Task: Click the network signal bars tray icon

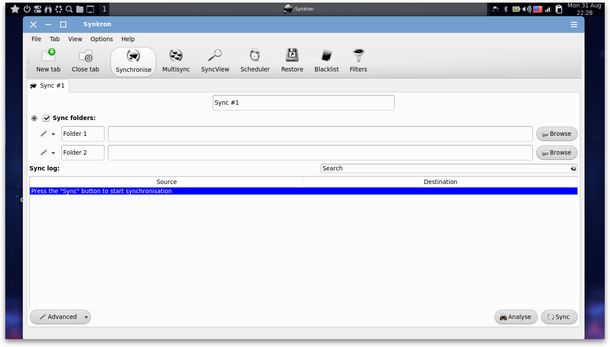Action: click(x=548, y=9)
